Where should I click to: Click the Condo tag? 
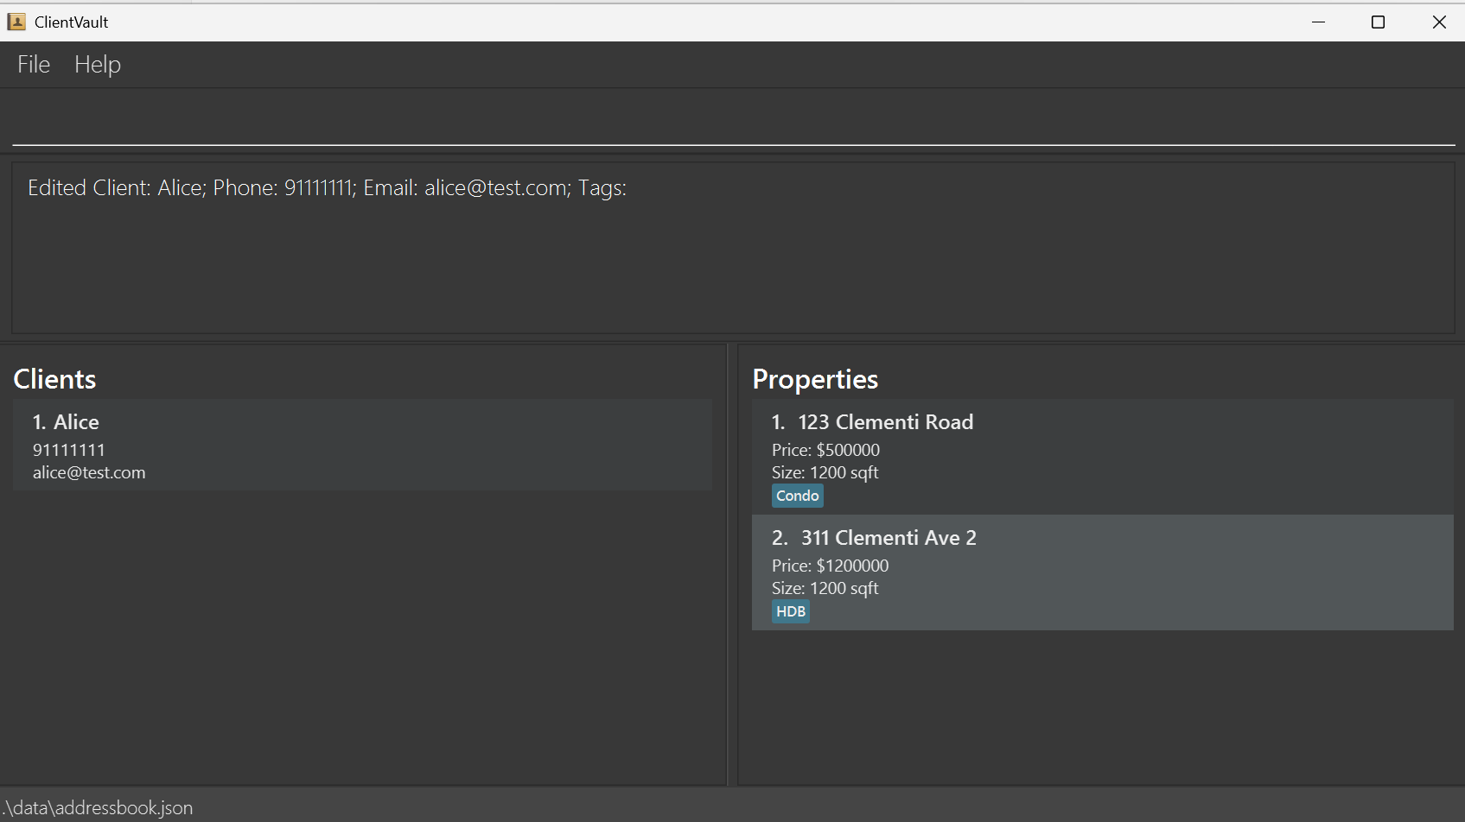tap(797, 496)
